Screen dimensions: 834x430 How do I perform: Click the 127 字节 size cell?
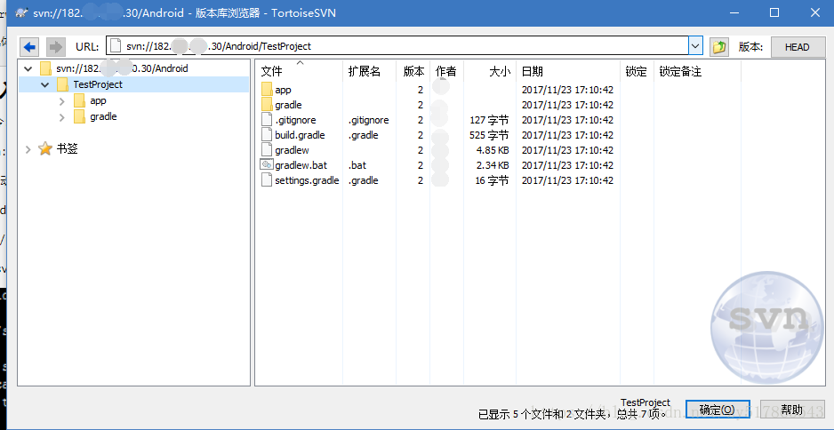(x=489, y=120)
